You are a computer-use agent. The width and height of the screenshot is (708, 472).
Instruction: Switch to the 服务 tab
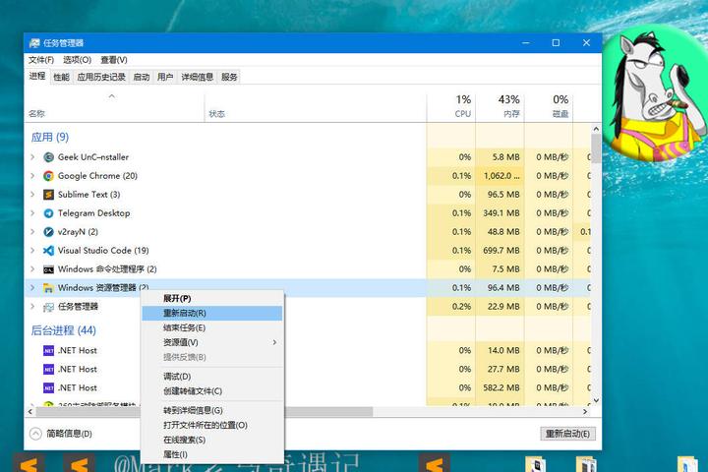229,78
